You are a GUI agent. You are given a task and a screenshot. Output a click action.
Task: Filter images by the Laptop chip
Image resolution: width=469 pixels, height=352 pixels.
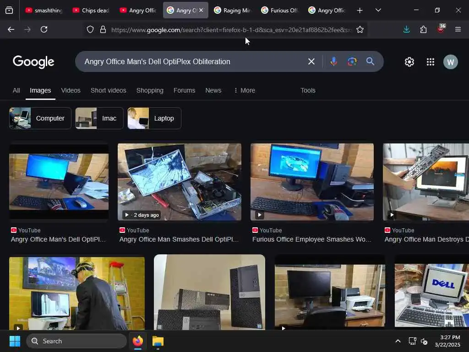tap(154, 118)
